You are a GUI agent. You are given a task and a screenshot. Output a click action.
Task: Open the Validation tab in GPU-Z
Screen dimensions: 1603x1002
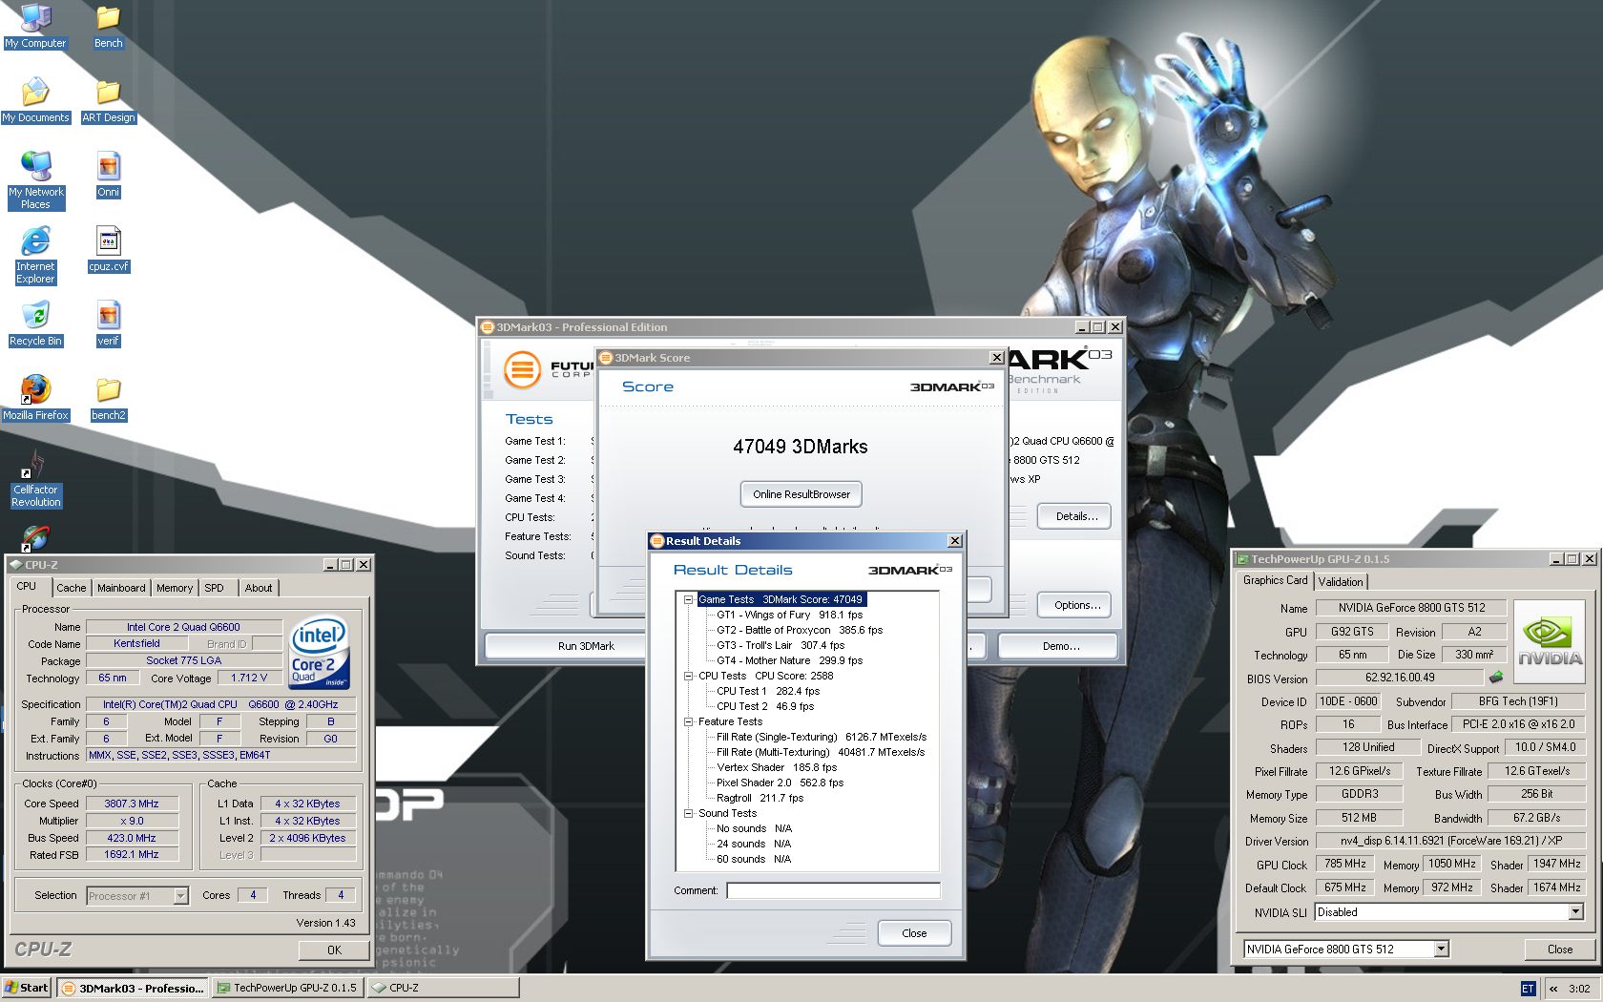click(x=1341, y=581)
